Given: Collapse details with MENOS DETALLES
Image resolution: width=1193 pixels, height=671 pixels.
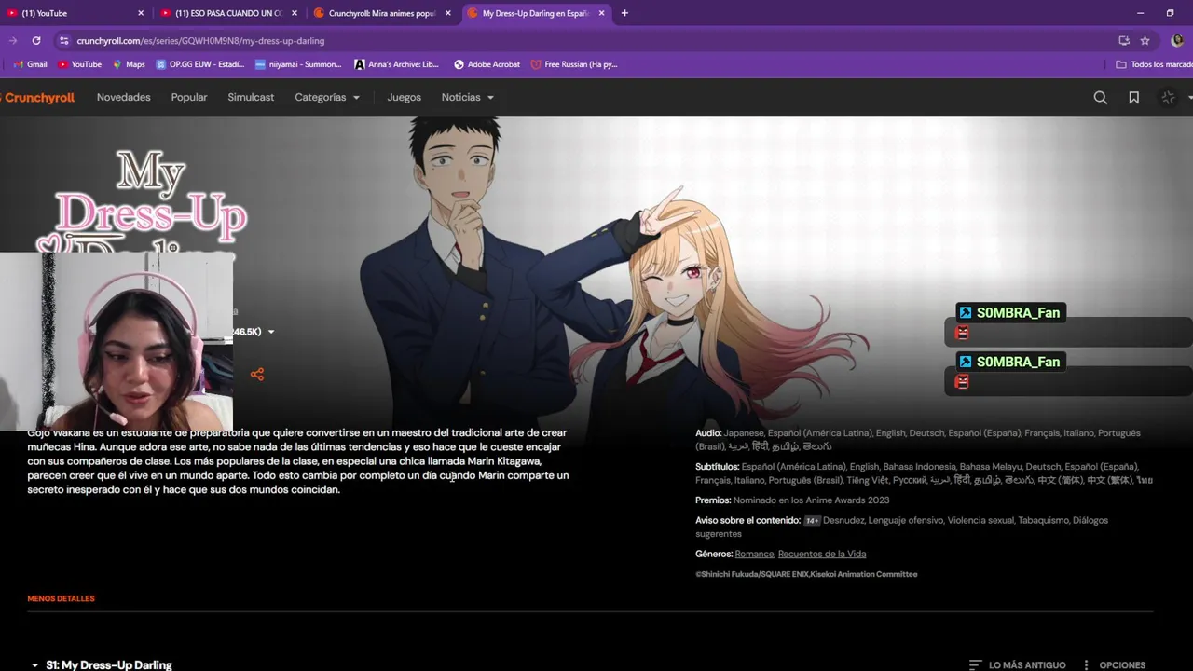Looking at the screenshot, I should click(x=61, y=598).
